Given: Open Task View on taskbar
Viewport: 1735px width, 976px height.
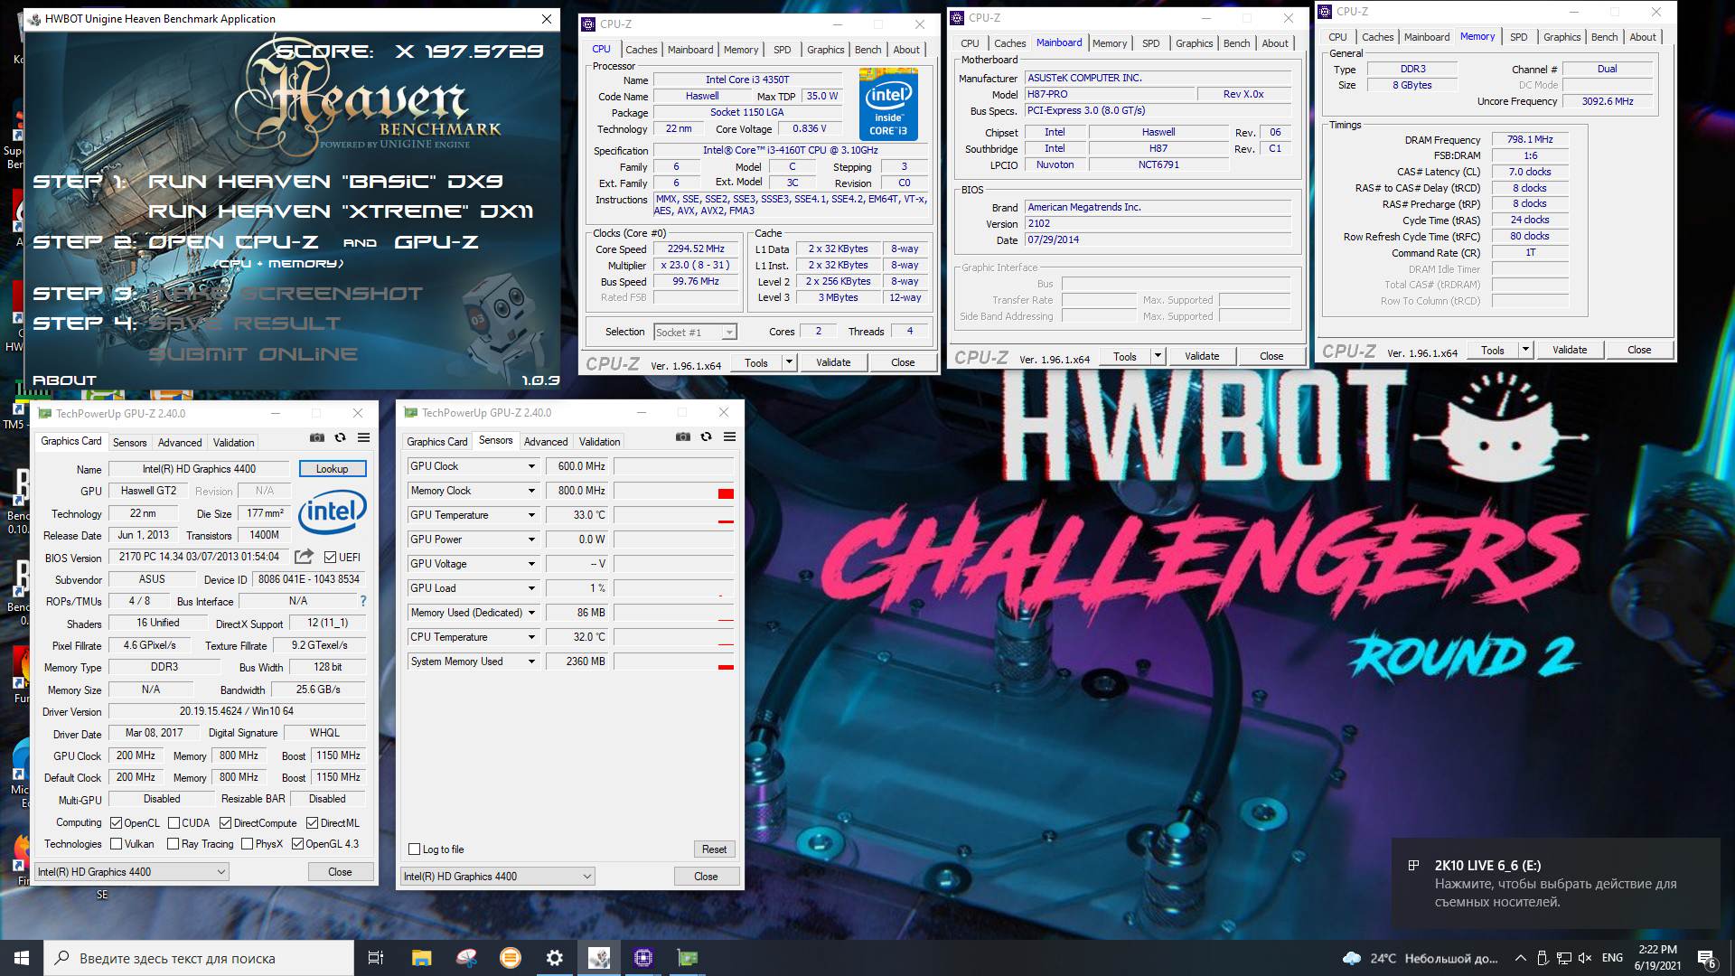Looking at the screenshot, I should point(376,958).
